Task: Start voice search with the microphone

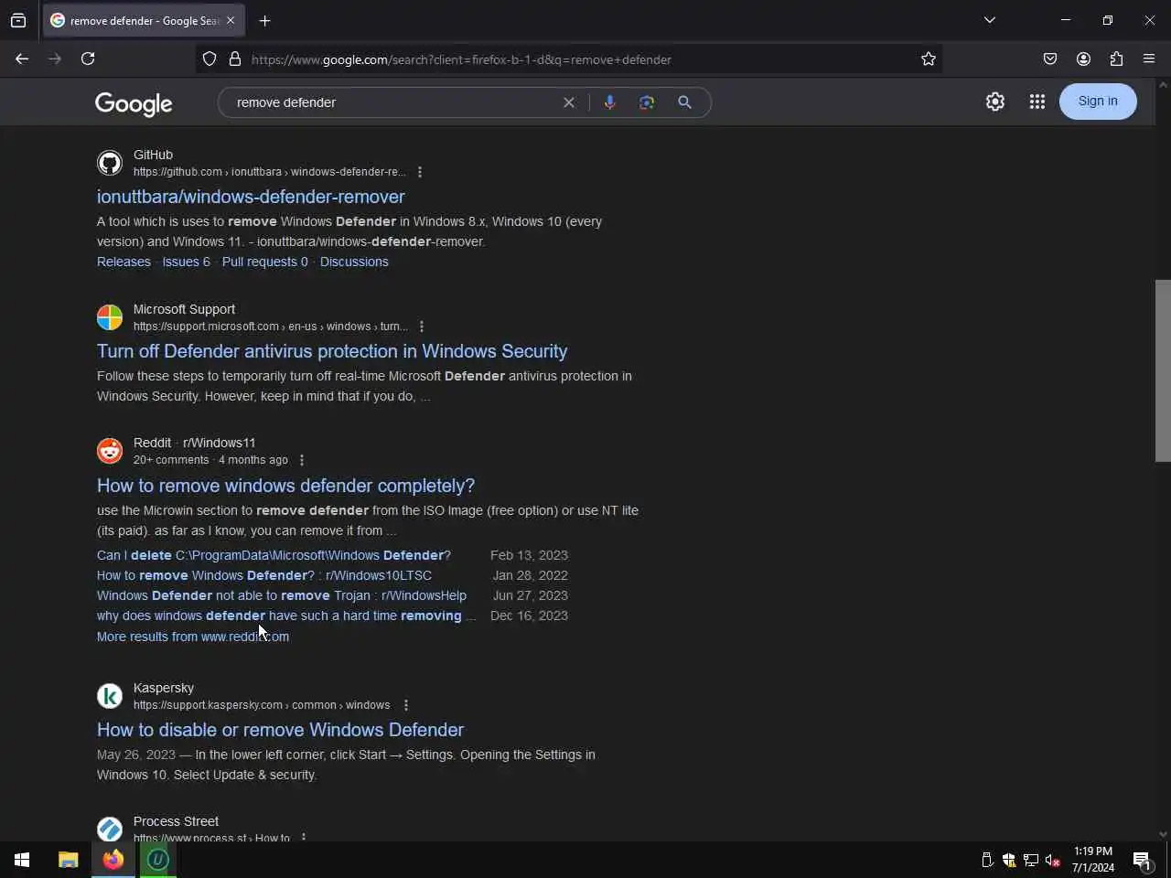Action: [609, 102]
